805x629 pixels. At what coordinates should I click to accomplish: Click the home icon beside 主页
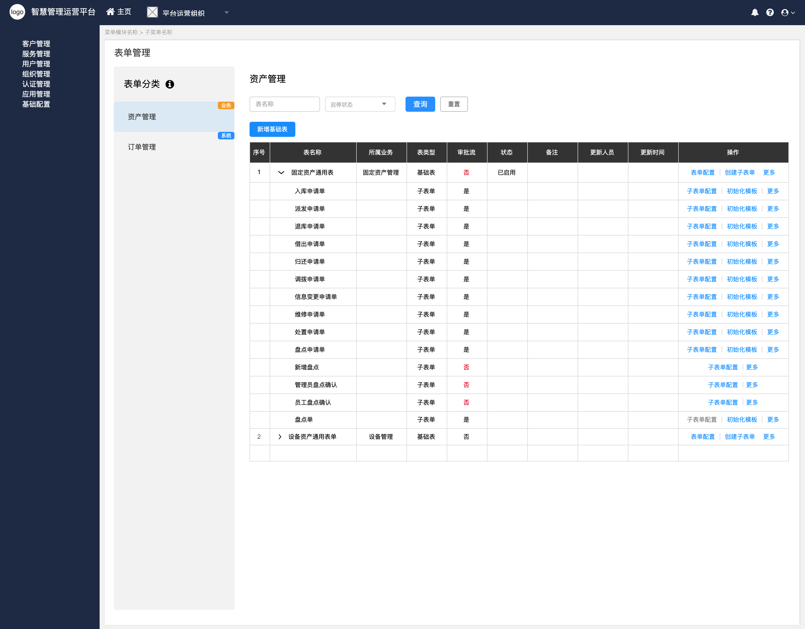click(110, 12)
